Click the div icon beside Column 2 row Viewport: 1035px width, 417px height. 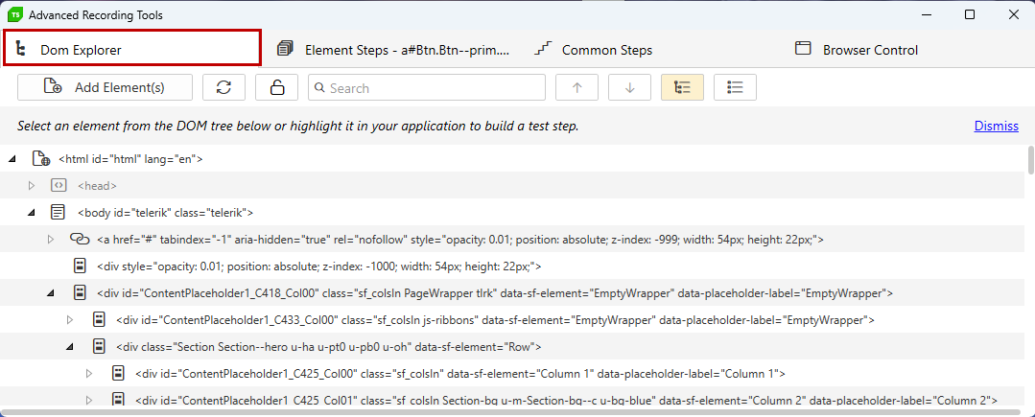118,400
